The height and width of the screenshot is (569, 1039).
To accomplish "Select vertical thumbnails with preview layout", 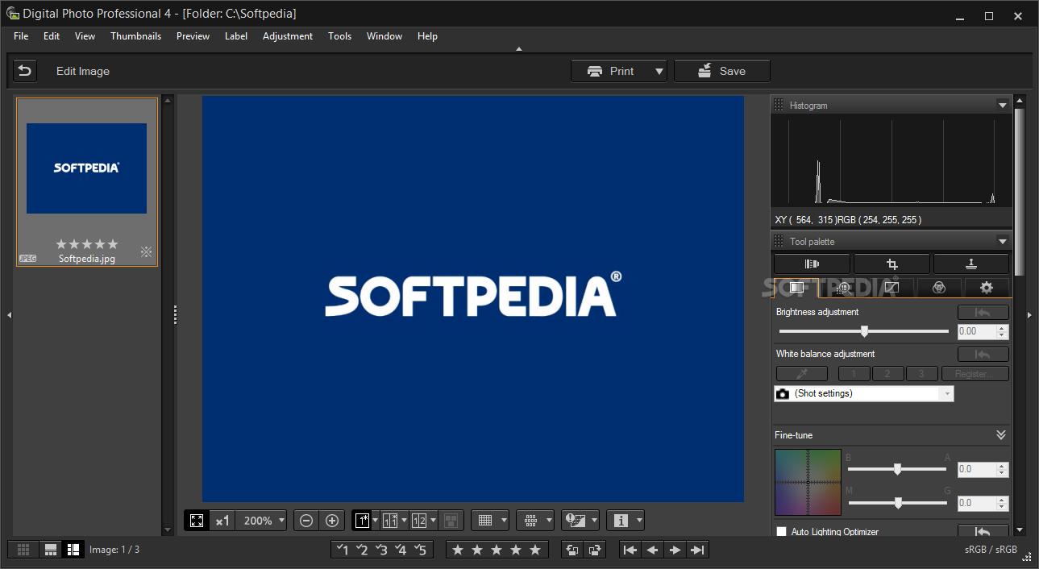I will click(x=73, y=550).
